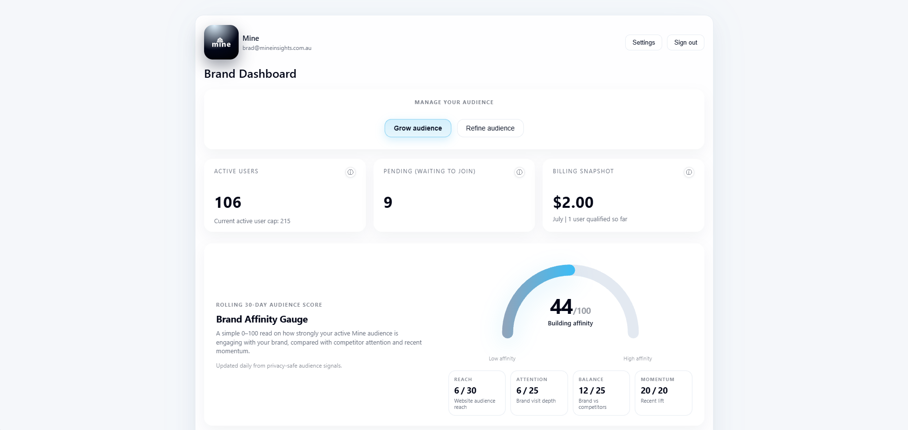Open the Settings button
Screen dimensions: 908x430
[x=643, y=42]
